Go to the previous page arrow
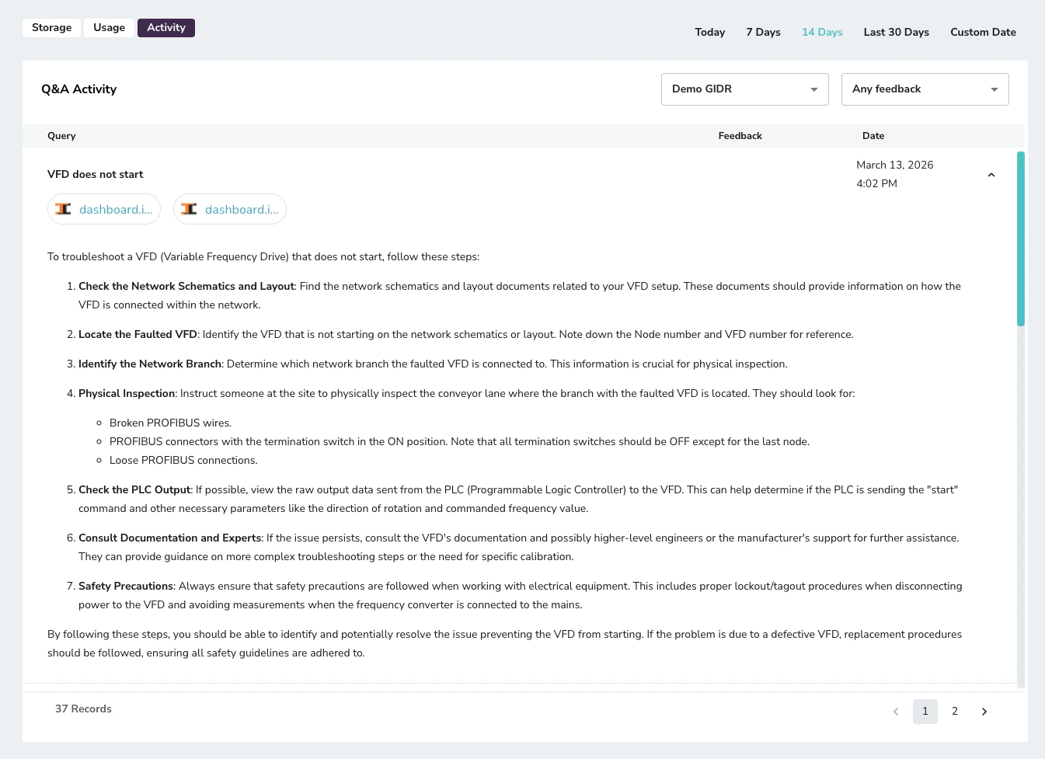This screenshot has width=1045, height=759. click(896, 712)
